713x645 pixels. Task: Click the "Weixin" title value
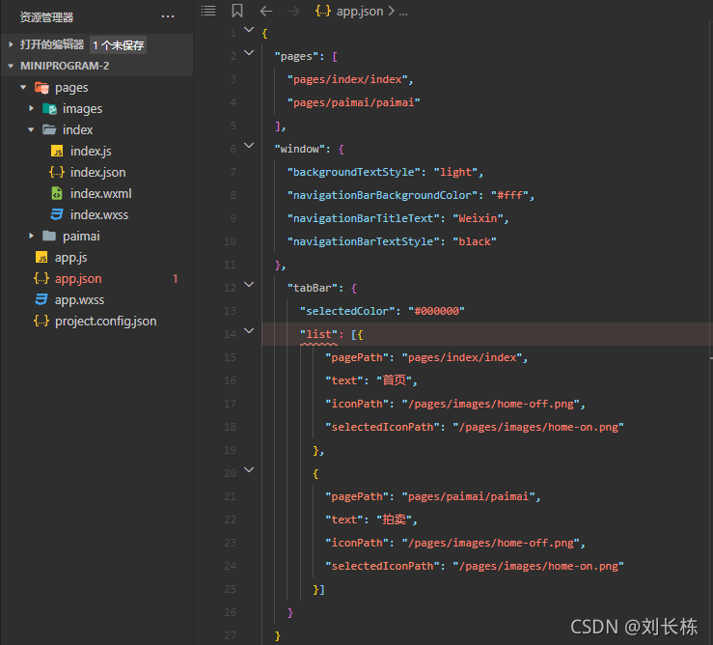(x=478, y=219)
